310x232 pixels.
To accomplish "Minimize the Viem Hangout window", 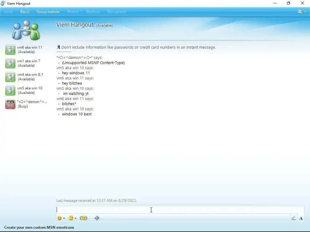I will (275, 3).
